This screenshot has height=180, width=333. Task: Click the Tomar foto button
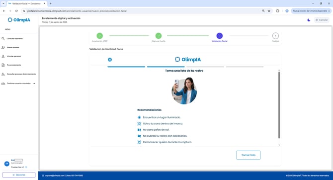(249, 155)
